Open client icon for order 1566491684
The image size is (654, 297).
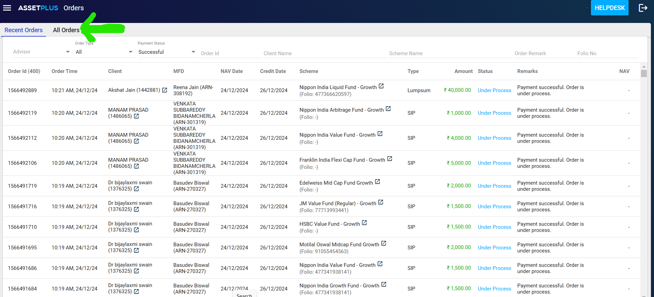136,292
